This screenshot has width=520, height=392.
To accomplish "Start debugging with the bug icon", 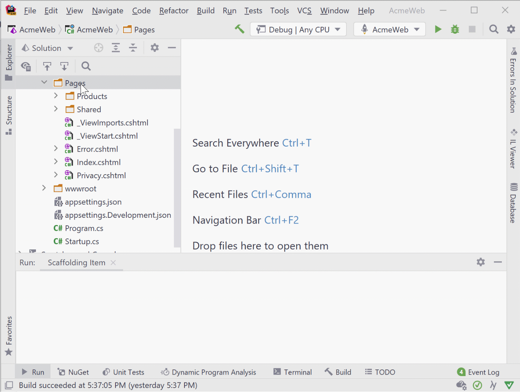I will click(455, 29).
